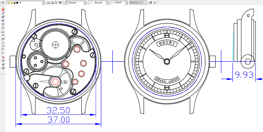Click the funnel filter icon at toolbar end

[x=155, y=3]
